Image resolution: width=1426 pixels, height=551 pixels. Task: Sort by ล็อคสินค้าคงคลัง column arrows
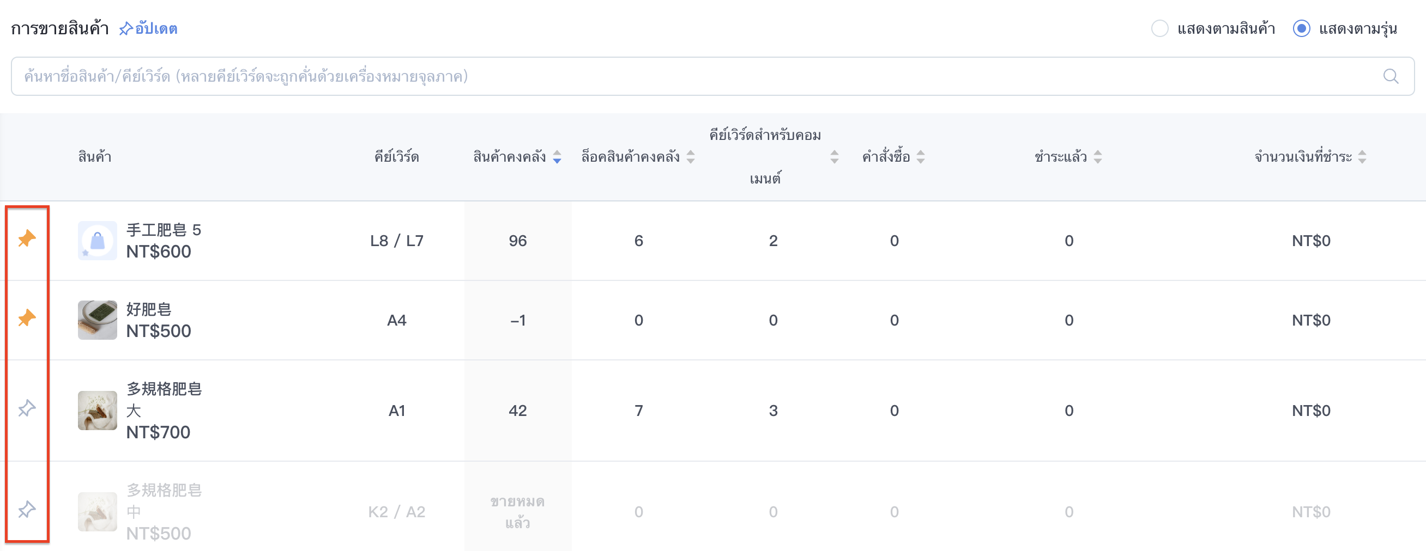pyautogui.click(x=690, y=157)
